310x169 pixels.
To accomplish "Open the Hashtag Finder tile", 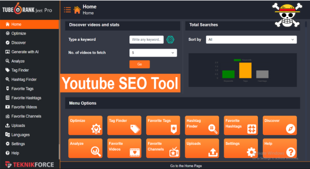I will point(202,126).
